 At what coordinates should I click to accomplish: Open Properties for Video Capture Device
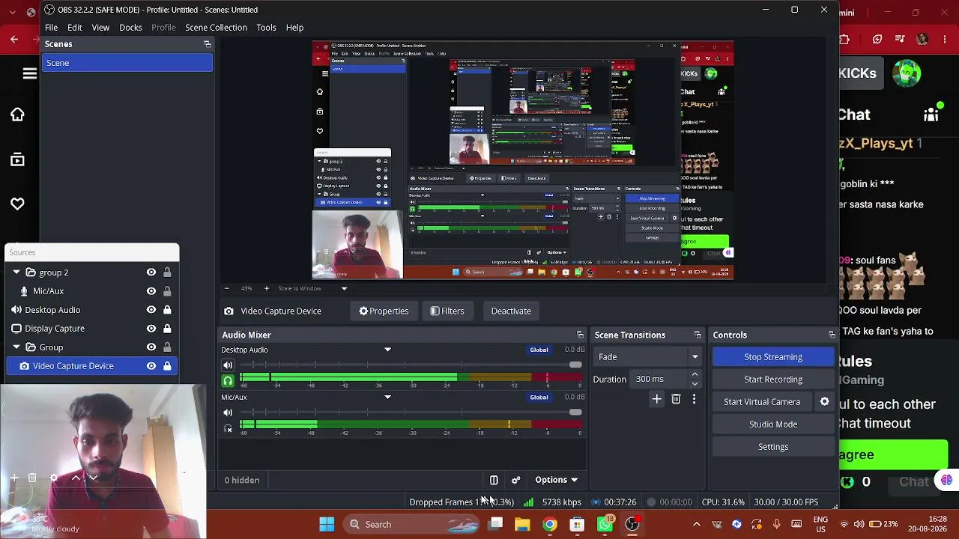click(384, 311)
